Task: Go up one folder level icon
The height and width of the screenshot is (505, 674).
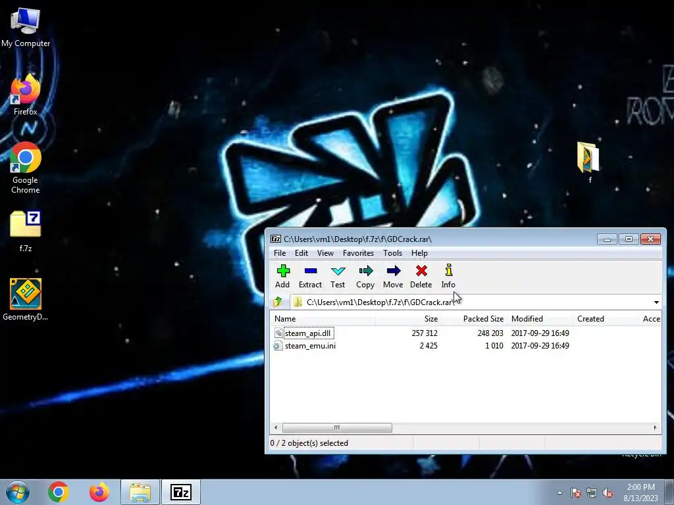Action: tap(278, 302)
